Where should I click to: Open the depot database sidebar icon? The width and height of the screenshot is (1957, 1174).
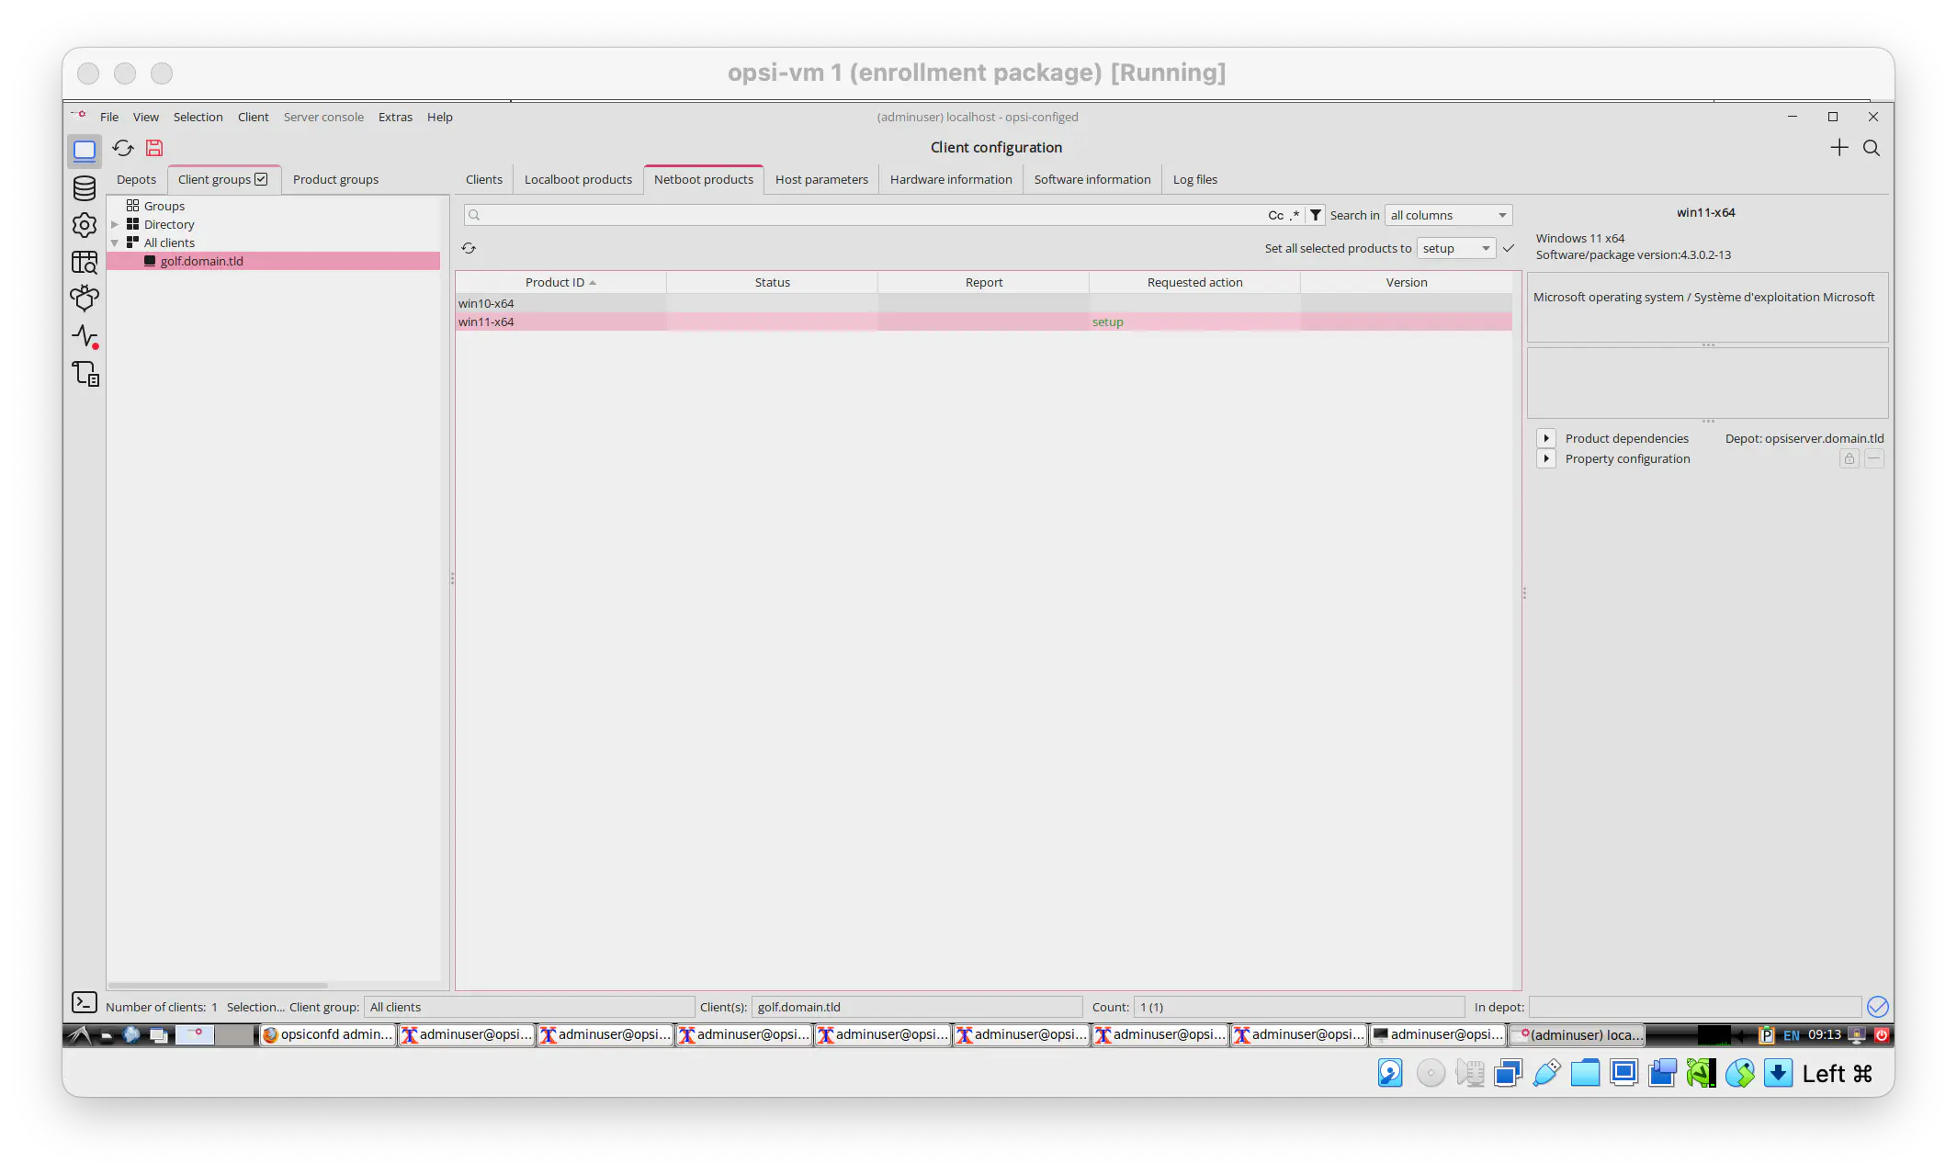point(85,187)
